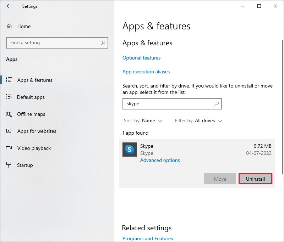Viewport: 284px width, 242px height.
Task: Click the disabled Move button
Action: [x=220, y=179]
